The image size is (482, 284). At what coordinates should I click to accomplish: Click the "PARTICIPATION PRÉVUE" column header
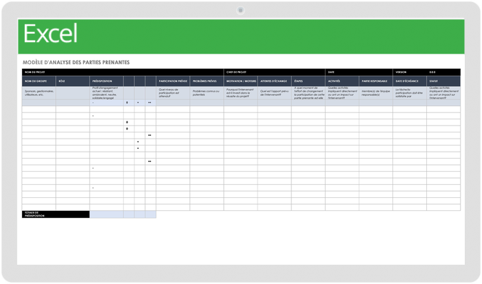point(173,81)
